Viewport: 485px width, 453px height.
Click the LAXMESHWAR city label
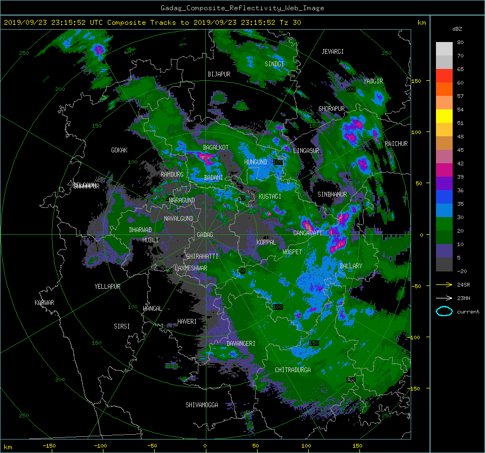(x=191, y=268)
